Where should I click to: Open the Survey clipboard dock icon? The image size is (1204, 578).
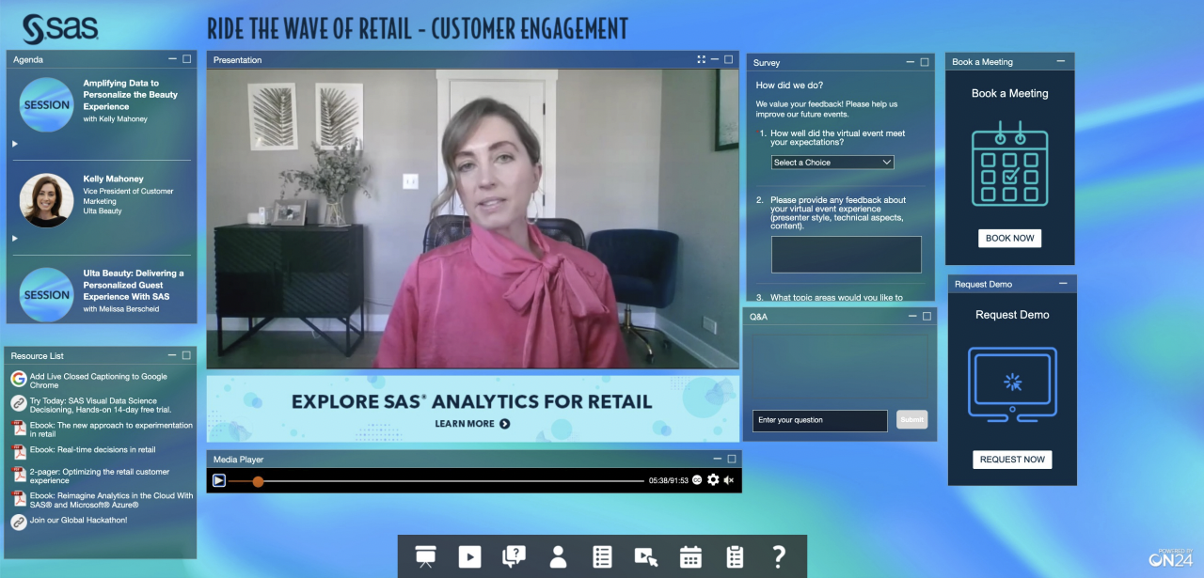[735, 556]
